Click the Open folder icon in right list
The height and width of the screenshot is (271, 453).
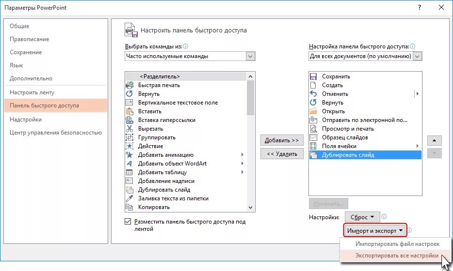click(313, 111)
